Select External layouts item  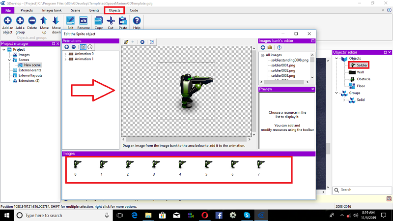[30, 75]
